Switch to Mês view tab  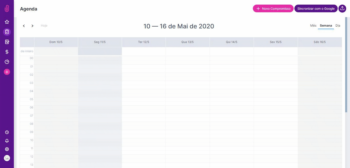click(313, 26)
